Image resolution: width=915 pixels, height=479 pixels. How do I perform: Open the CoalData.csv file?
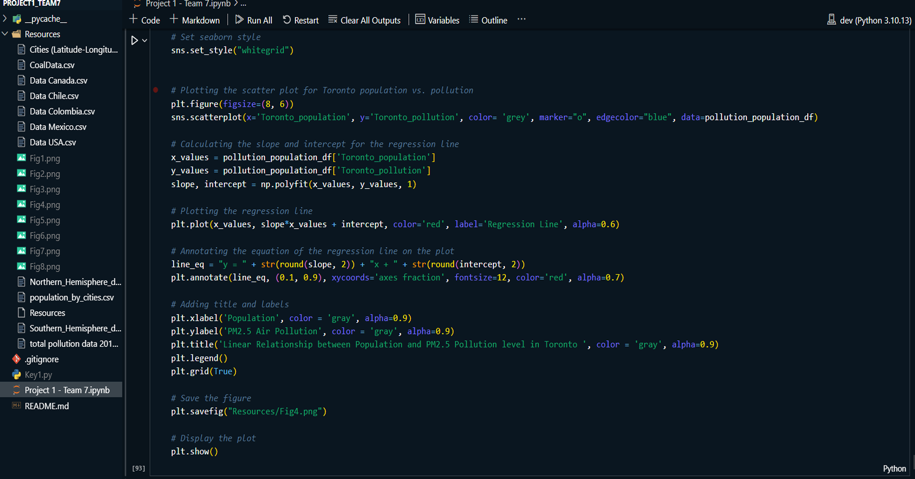point(52,65)
